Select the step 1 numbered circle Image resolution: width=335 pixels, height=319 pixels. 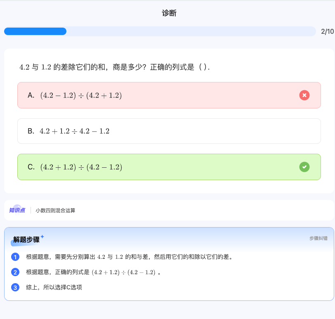pyautogui.click(x=15, y=257)
